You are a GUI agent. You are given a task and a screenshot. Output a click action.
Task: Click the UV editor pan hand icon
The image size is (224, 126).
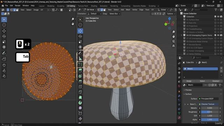click(73, 24)
